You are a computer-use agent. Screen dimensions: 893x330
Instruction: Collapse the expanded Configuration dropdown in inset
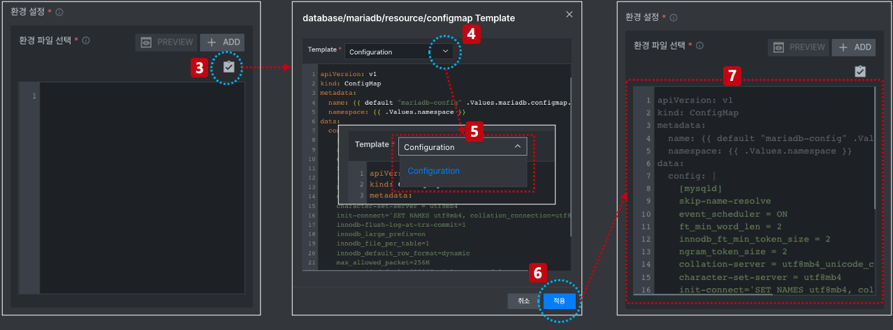pyautogui.click(x=518, y=147)
